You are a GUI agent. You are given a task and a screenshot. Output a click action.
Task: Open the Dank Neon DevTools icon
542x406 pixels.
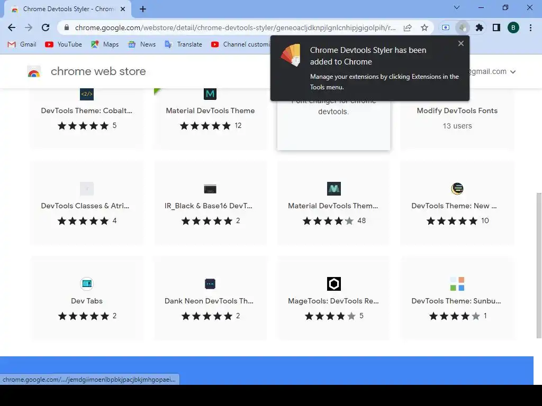pyautogui.click(x=210, y=284)
